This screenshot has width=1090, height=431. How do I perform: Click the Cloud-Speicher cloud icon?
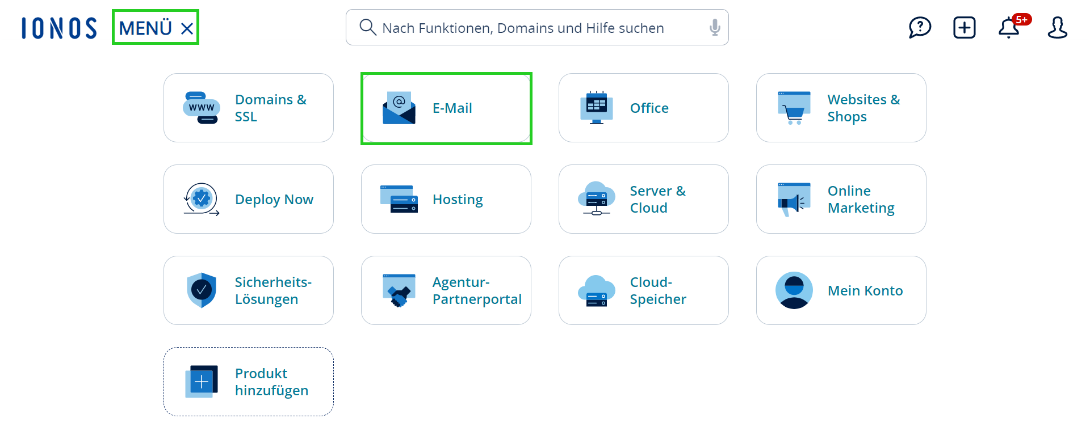(x=597, y=290)
